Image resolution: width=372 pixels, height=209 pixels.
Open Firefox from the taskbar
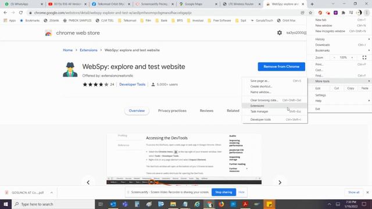221,204
